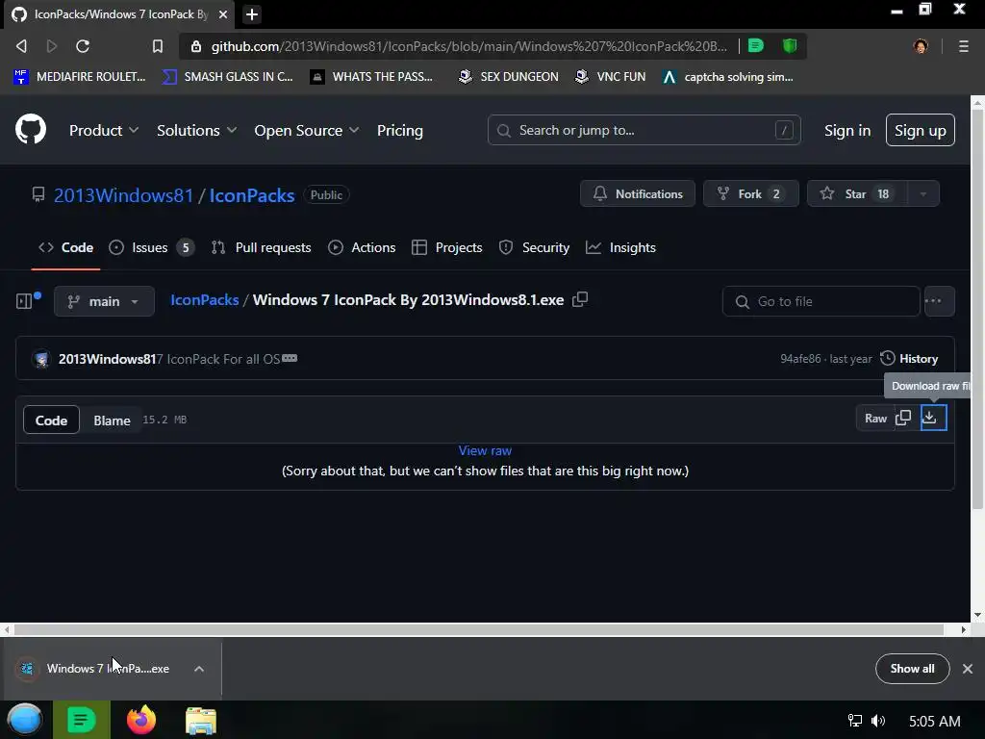Switch to the Blame view
Viewport: 985px width, 739px height.
click(x=112, y=420)
